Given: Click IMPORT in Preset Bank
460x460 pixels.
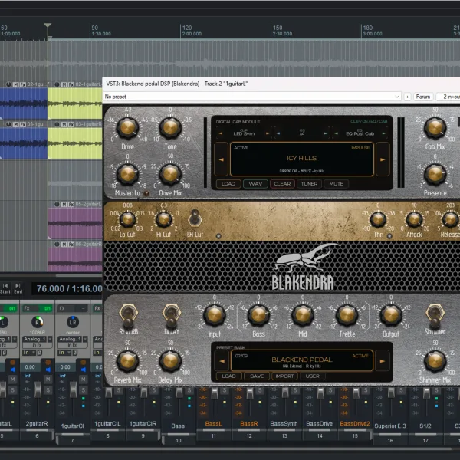Looking at the screenshot, I should pos(284,376).
